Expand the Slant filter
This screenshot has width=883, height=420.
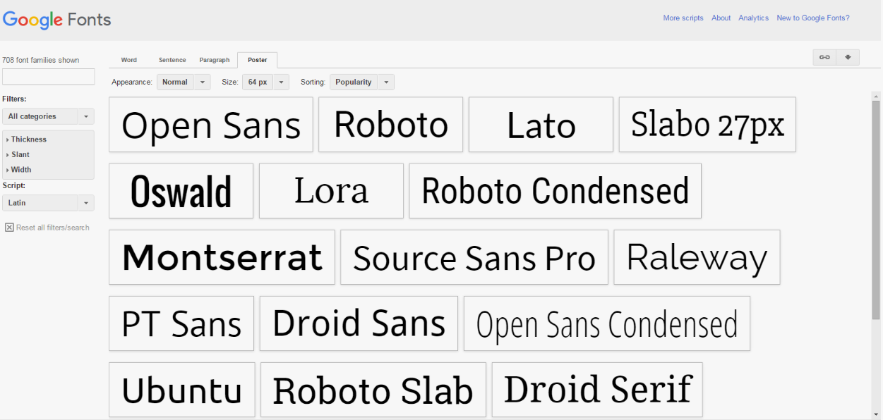[x=20, y=154]
